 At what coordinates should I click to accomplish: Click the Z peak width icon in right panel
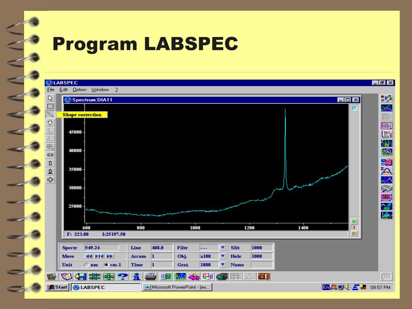coord(386,171)
